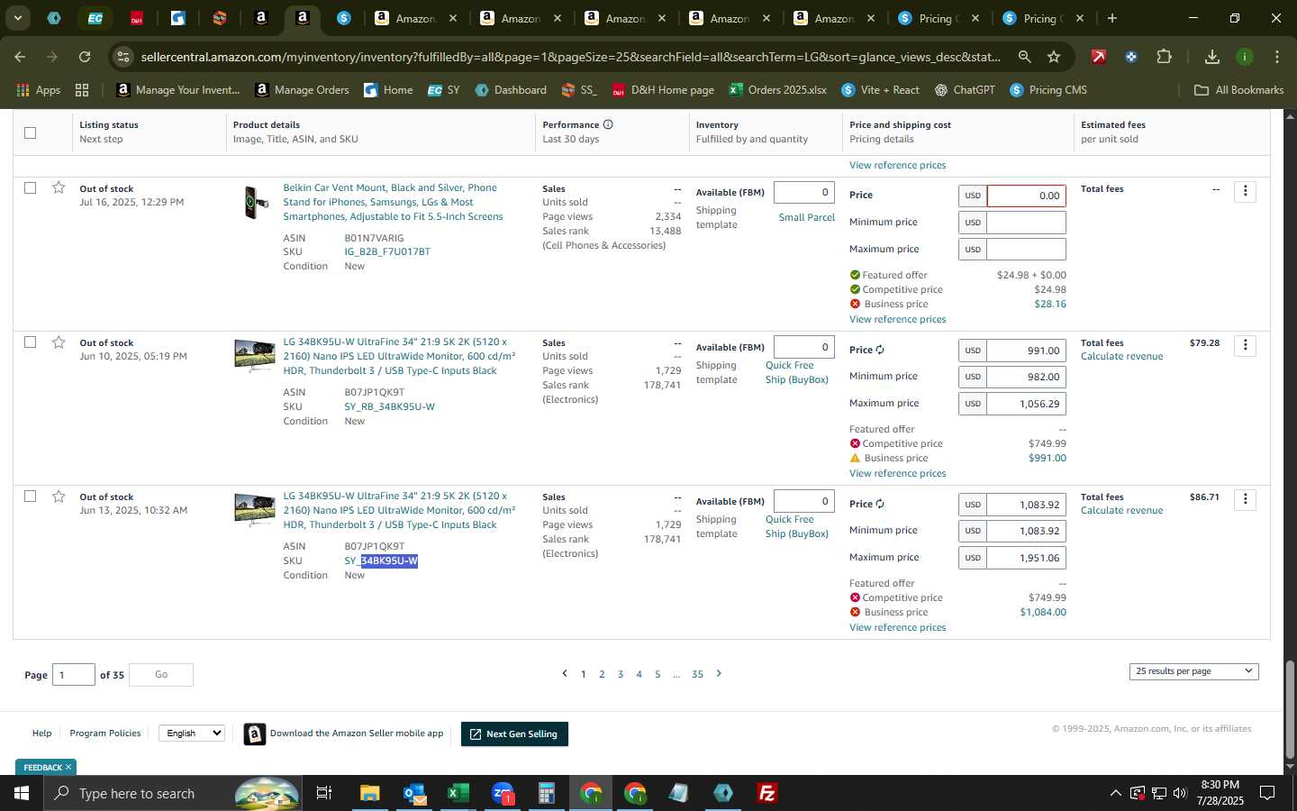Image resolution: width=1297 pixels, height=811 pixels.
Task: Star the Belkin Car Vent Mount listing
Action: coord(59,187)
